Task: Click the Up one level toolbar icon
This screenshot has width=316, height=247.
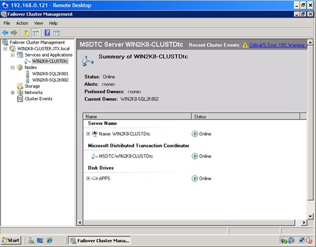Action: (x=26, y=33)
